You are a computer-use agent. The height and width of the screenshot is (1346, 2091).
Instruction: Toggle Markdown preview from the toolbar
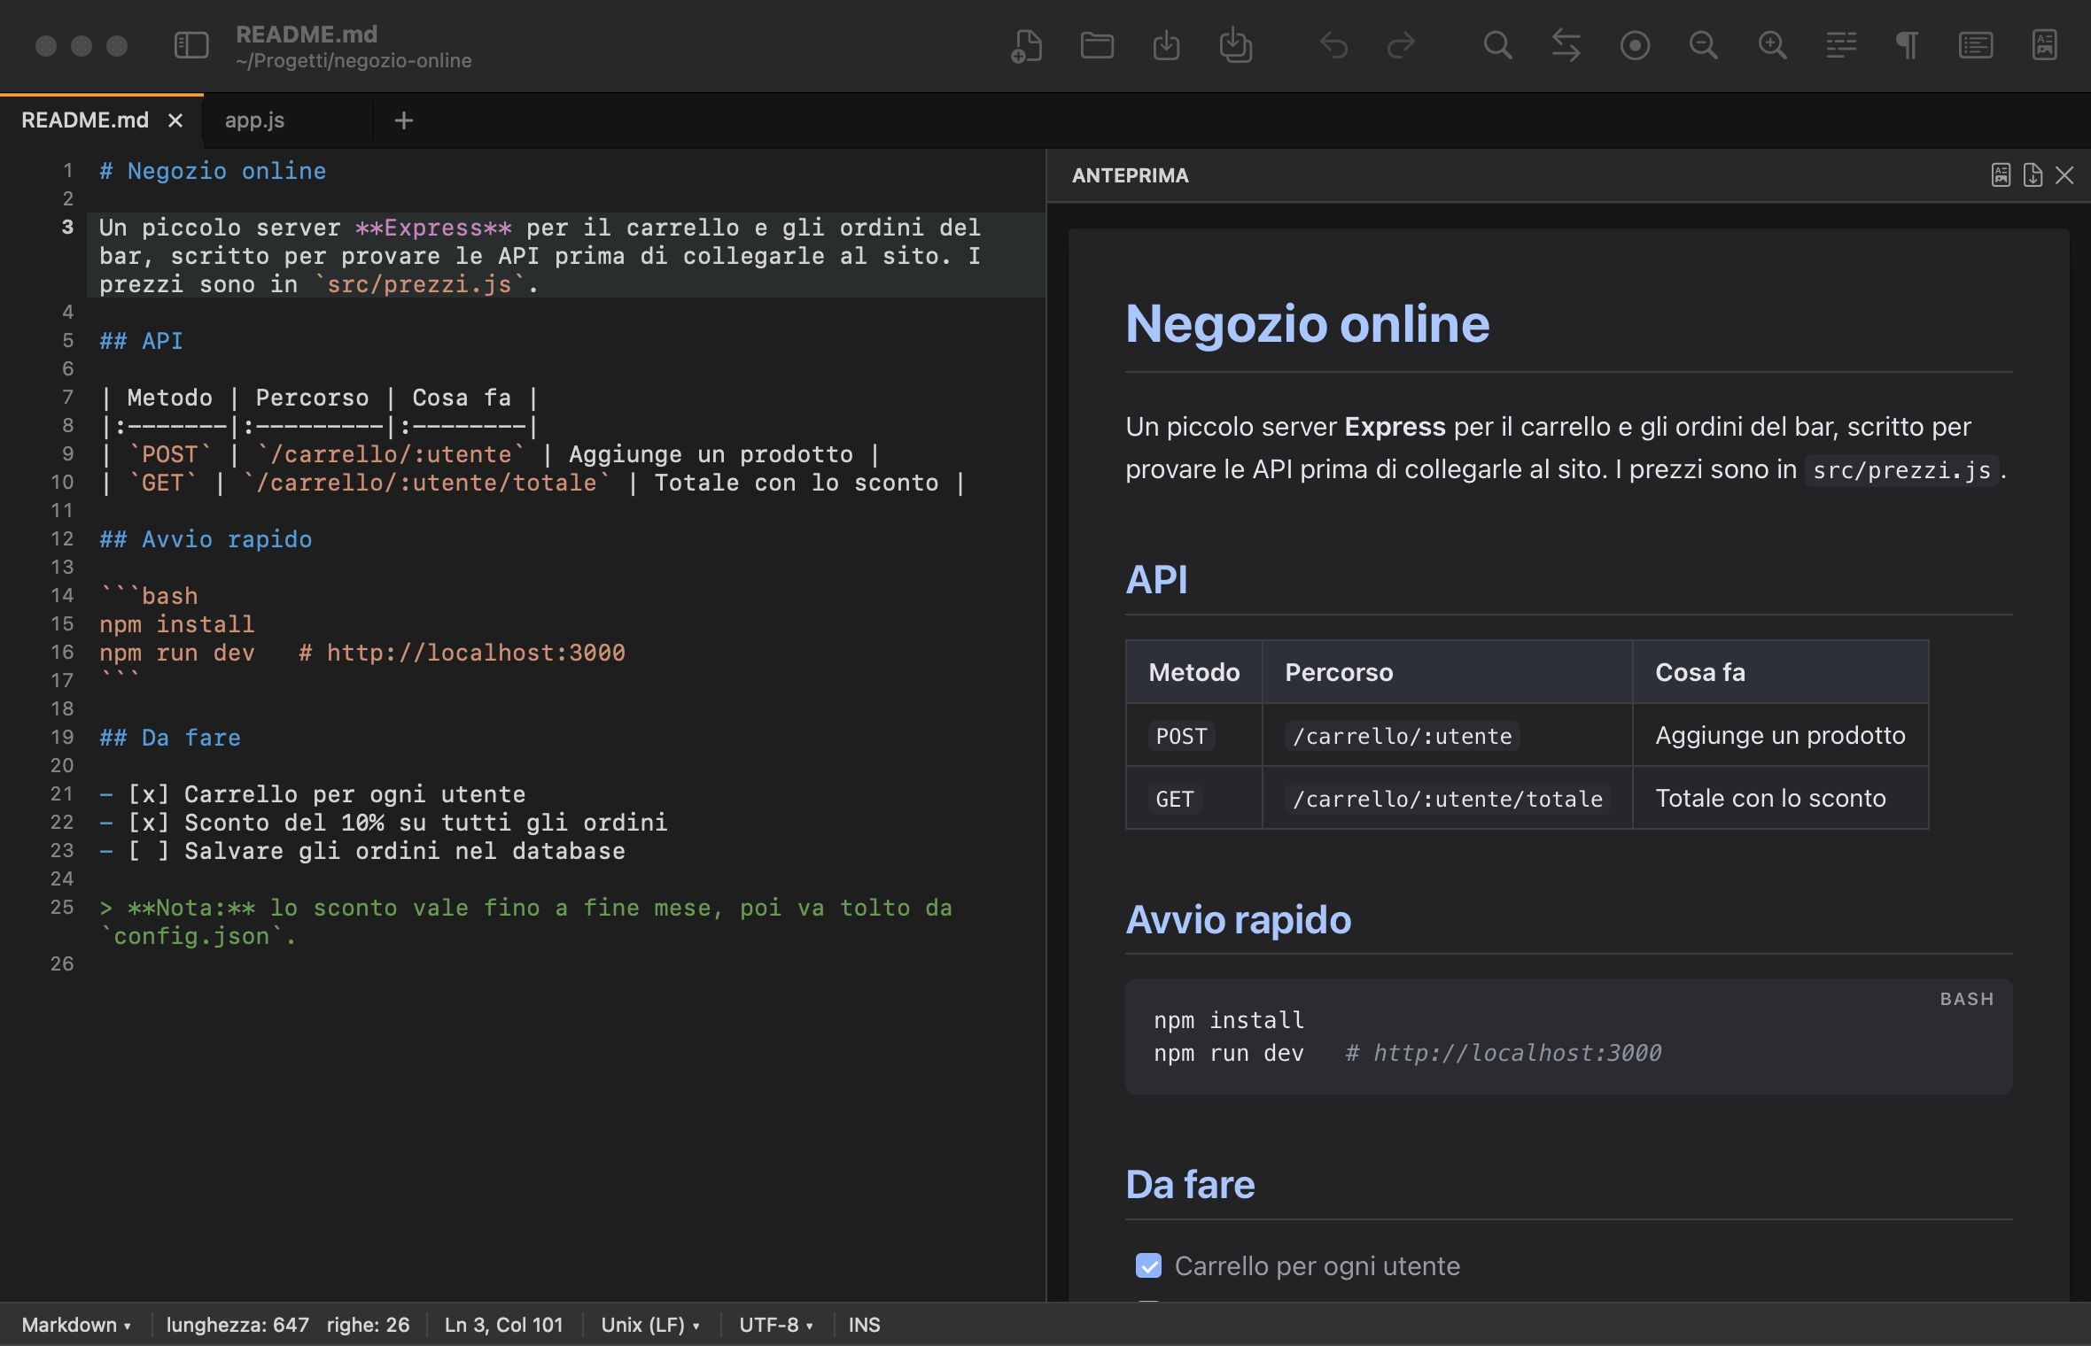[x=2045, y=45]
